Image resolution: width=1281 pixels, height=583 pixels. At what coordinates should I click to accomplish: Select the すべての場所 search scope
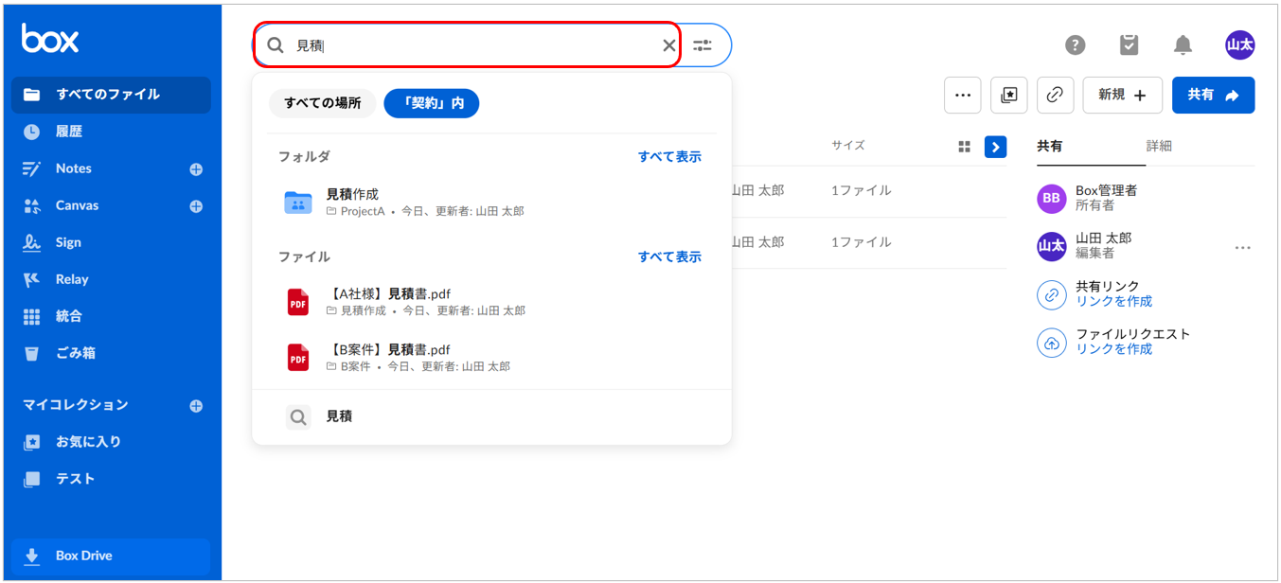click(322, 103)
